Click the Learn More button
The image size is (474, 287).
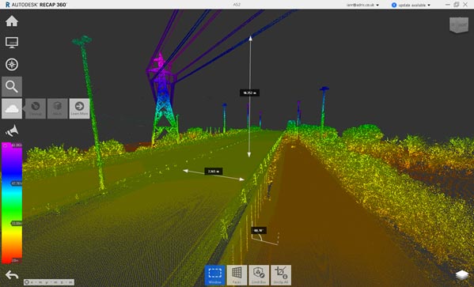[79, 108]
